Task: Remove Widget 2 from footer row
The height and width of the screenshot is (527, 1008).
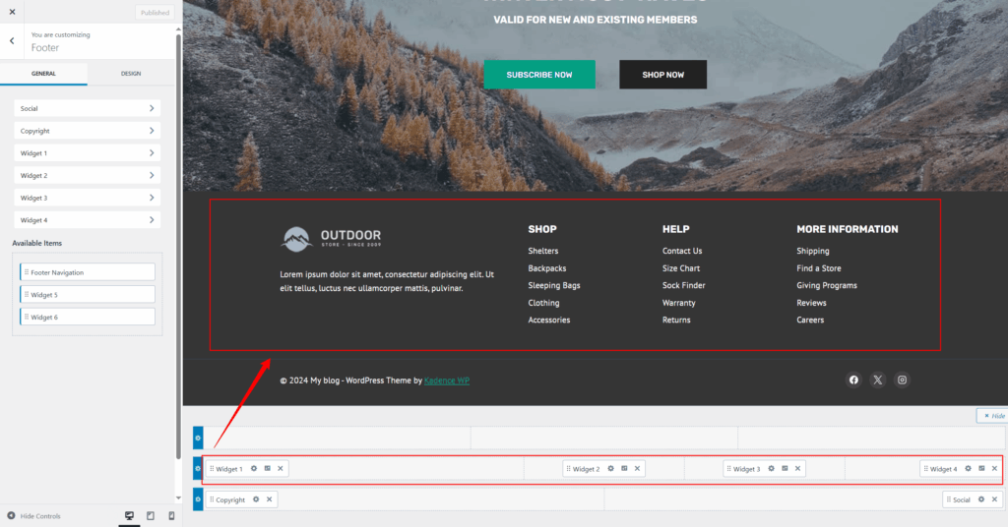Action: click(637, 469)
